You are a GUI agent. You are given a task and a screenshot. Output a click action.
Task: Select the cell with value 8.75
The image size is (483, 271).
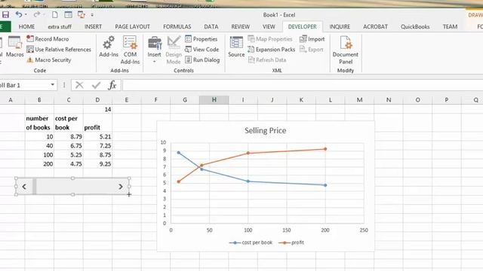click(x=97, y=154)
